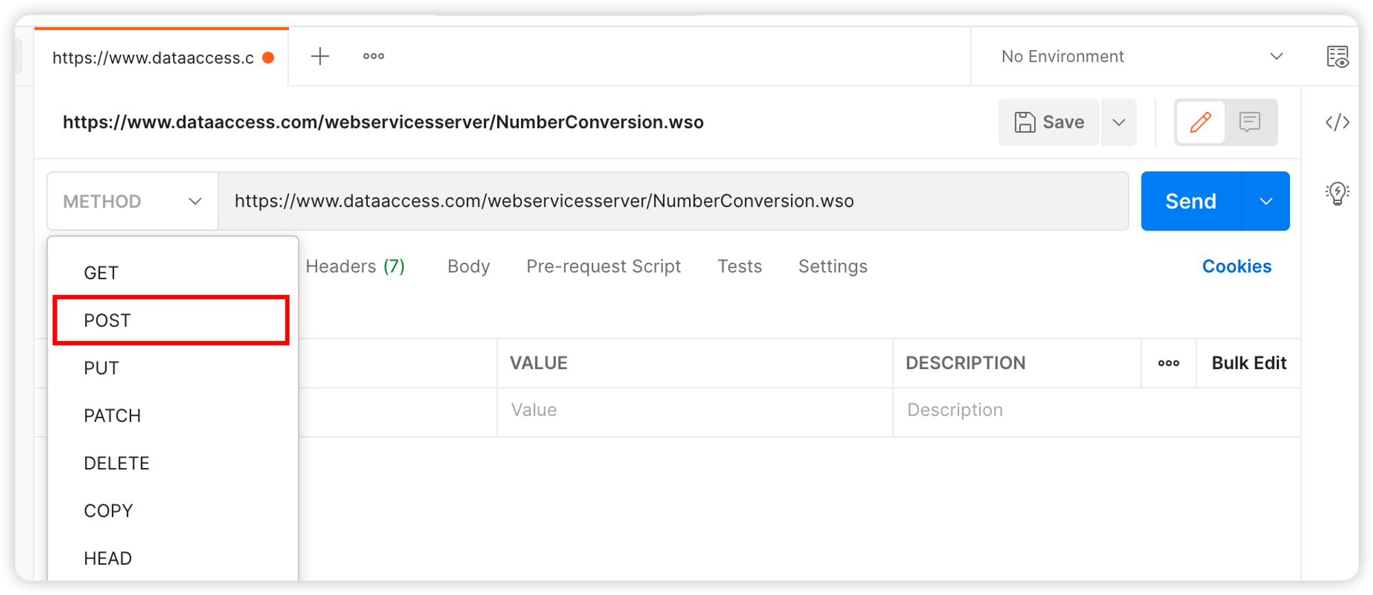Switch to Bulk Edit mode
This screenshot has height=595, width=1373.
[x=1249, y=363]
